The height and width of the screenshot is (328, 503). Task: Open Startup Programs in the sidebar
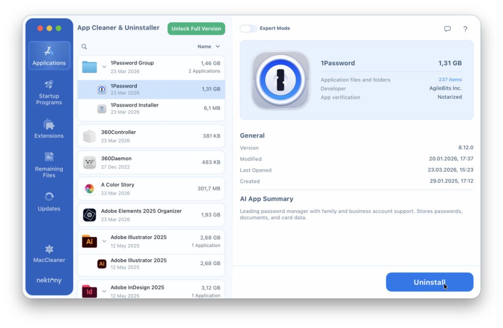pyautogui.click(x=49, y=93)
